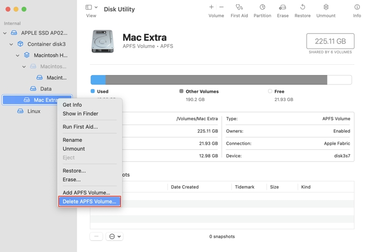The image size is (366, 252).
Task: Click the Container disk3 cube icon
Action: point(21,44)
